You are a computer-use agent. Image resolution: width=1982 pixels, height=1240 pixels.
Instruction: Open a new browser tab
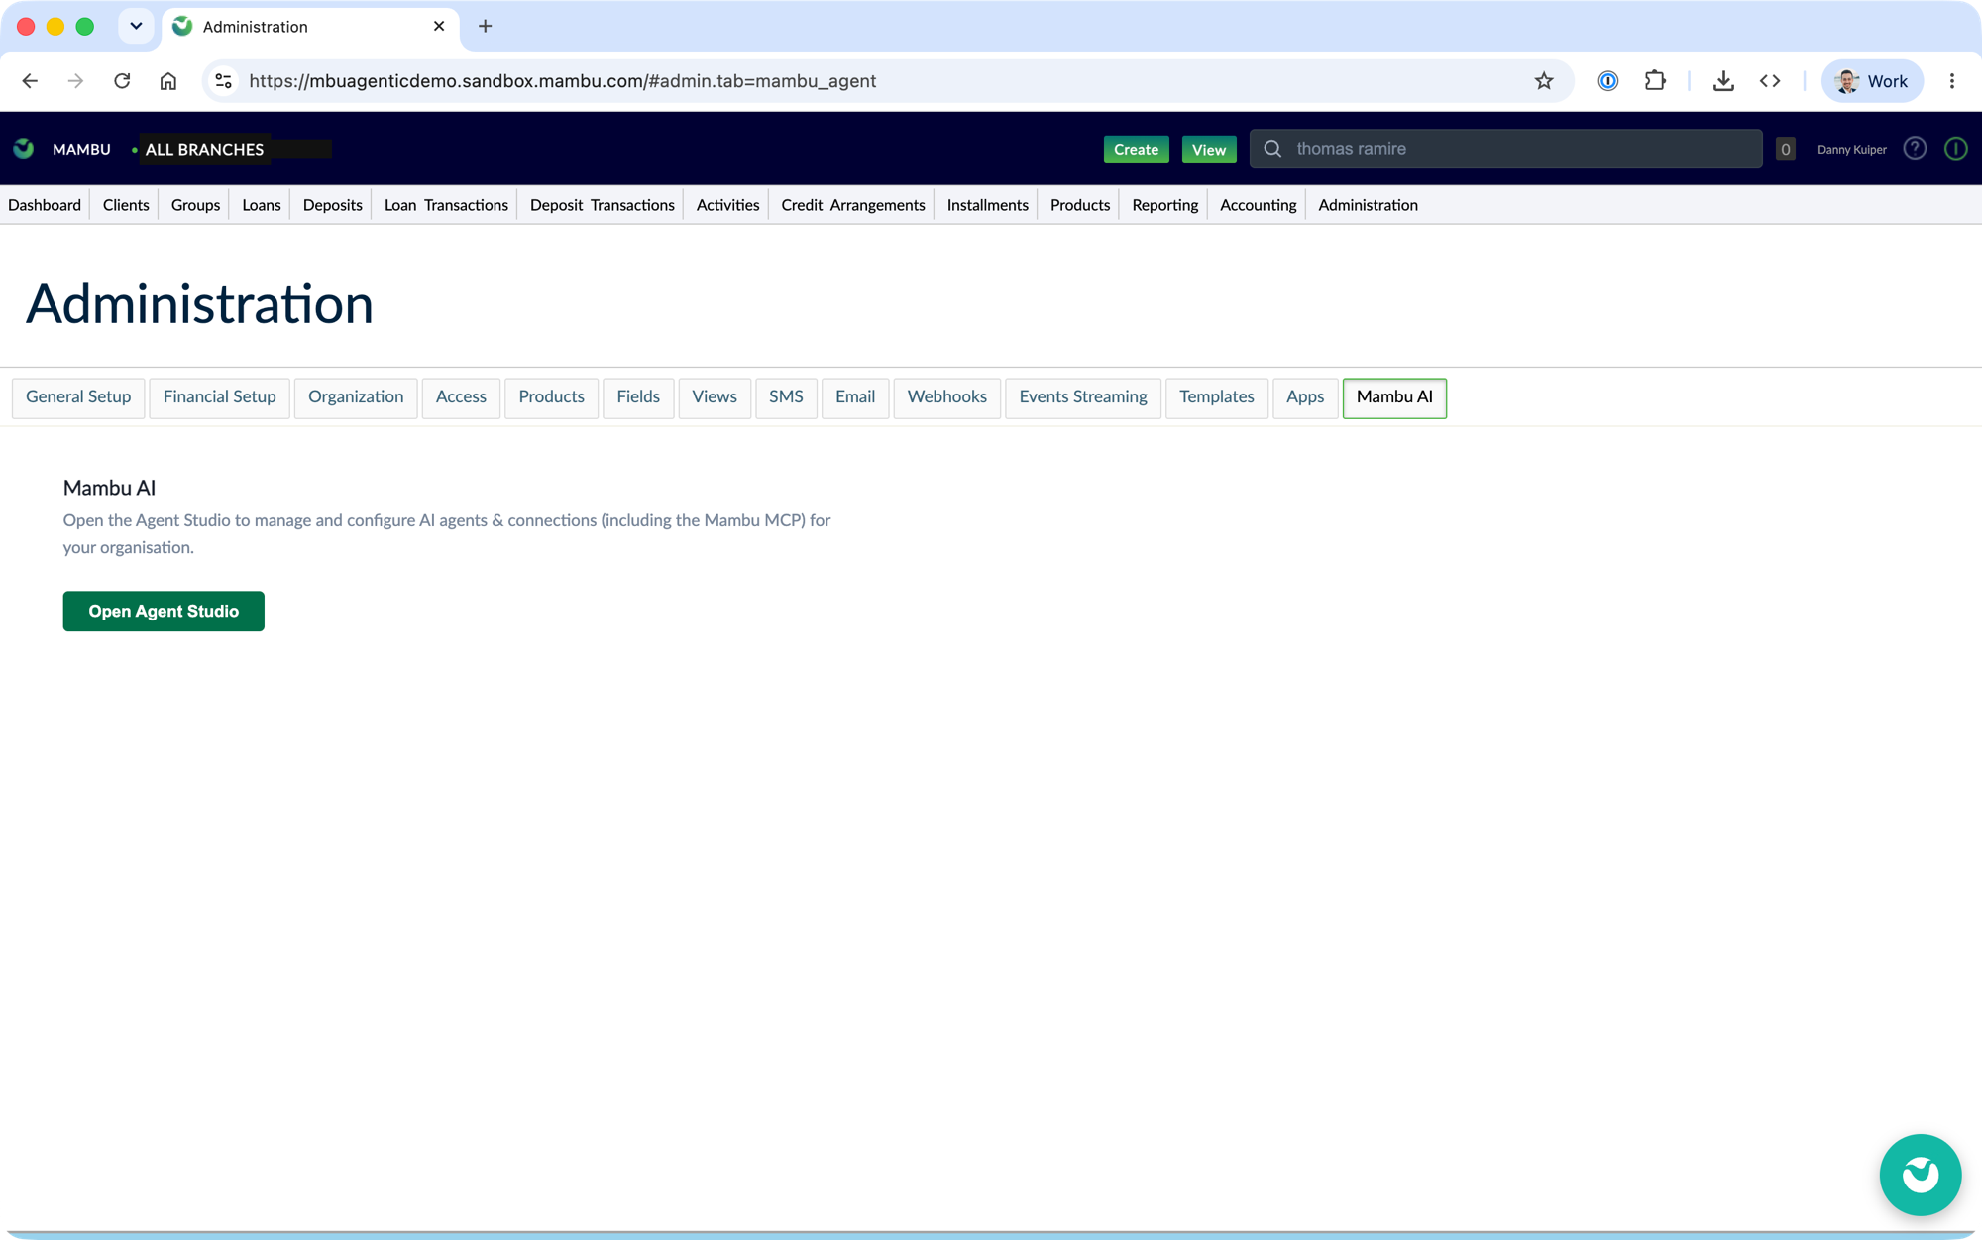[485, 27]
